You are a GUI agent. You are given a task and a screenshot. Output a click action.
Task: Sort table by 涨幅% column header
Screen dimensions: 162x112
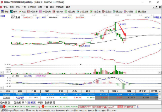coord(115,91)
